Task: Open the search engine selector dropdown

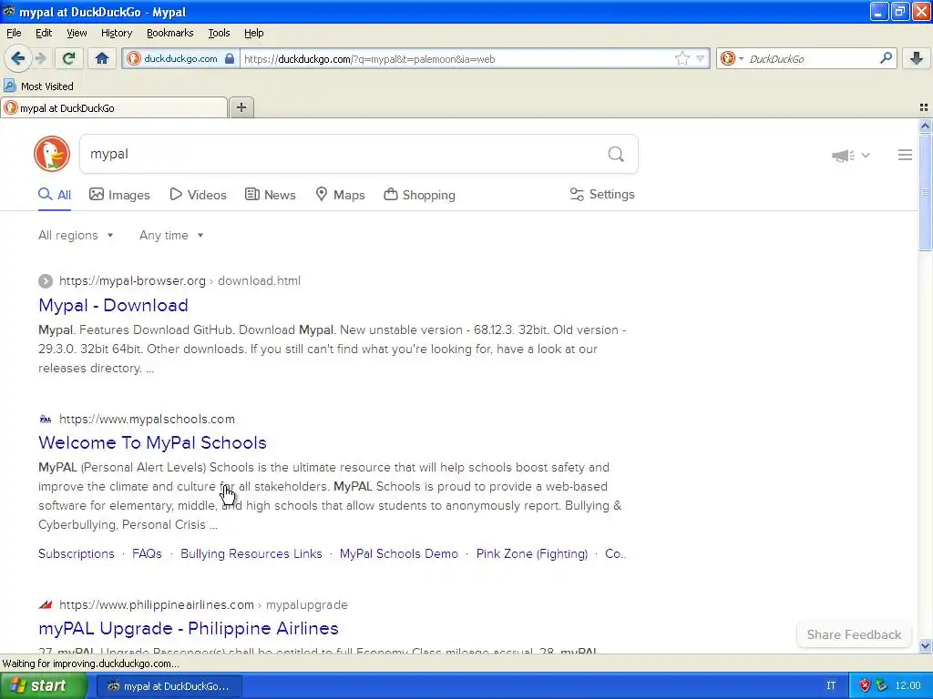Action: (732, 58)
